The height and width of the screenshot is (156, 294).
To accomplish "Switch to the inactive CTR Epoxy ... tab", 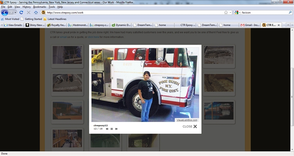I will tap(185, 25).
